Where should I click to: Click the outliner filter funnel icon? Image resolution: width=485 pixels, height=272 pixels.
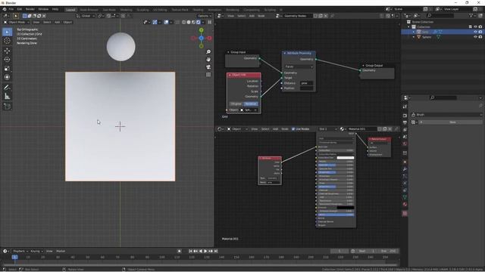471,15
